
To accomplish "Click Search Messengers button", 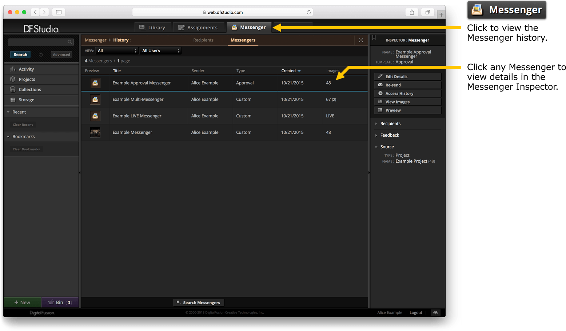I will [x=199, y=302].
